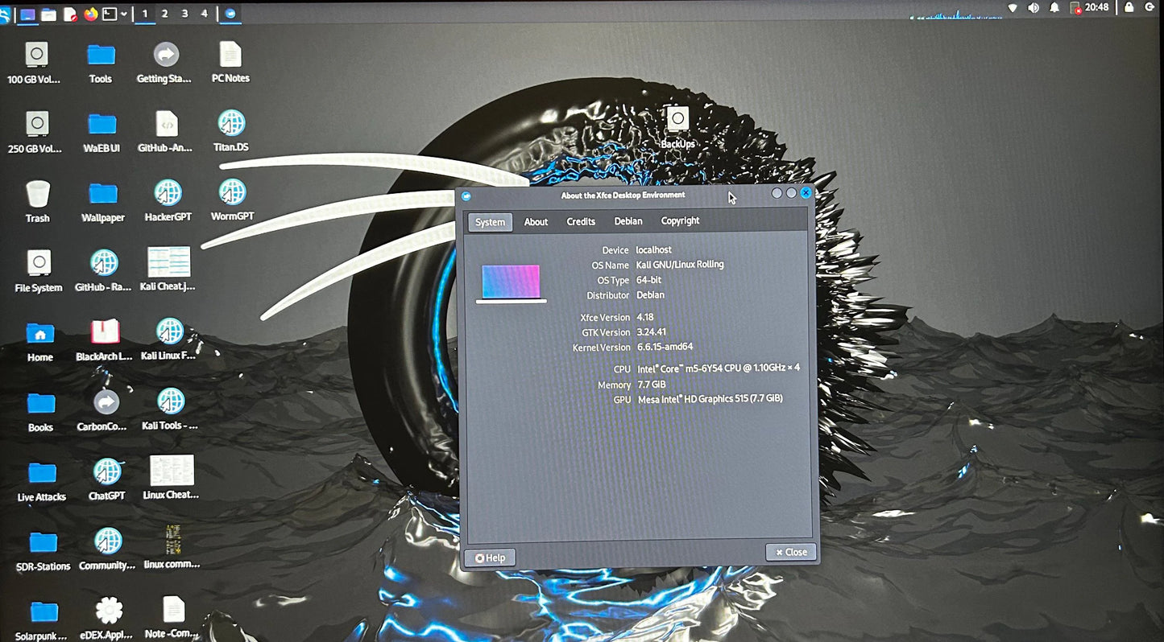Viewport: 1164px width, 642px height.
Task: Open Firefox from the top panel
Action: (90, 14)
